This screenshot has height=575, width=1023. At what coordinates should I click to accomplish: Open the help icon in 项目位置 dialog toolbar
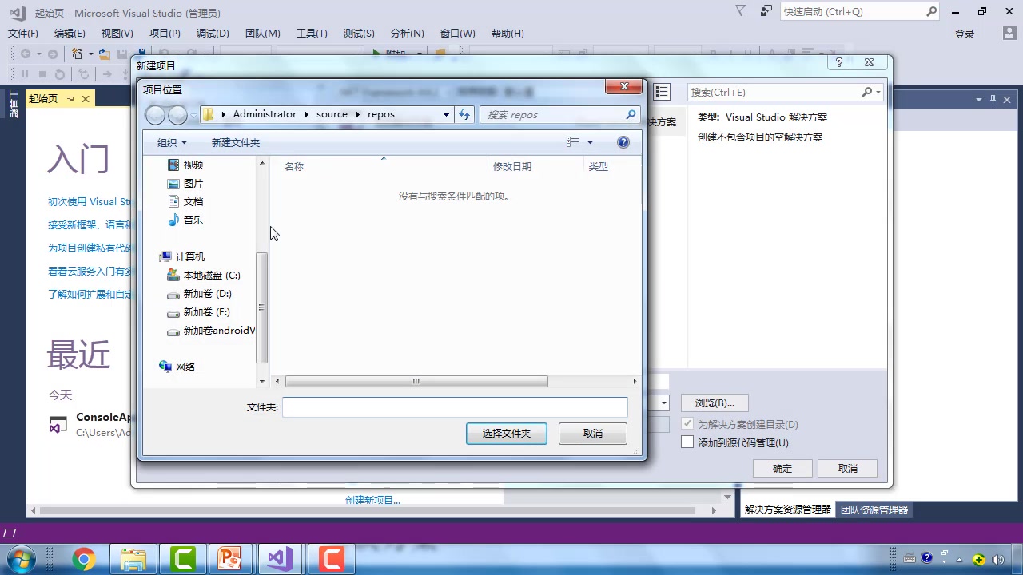click(623, 142)
